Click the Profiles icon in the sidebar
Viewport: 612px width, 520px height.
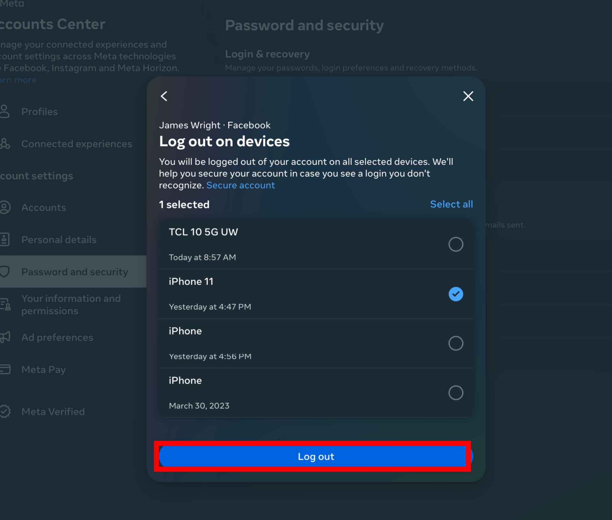4,111
